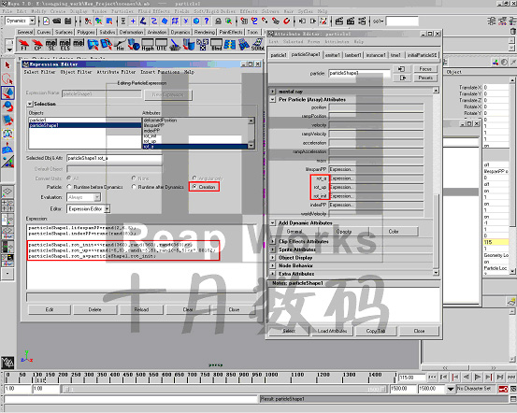Choose the Move tool in the toolbox

pos(7,93)
